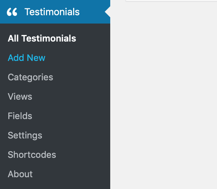The width and height of the screenshot is (217, 189).
Task: Select the highlighted blue Add New entry
Action: click(26, 58)
